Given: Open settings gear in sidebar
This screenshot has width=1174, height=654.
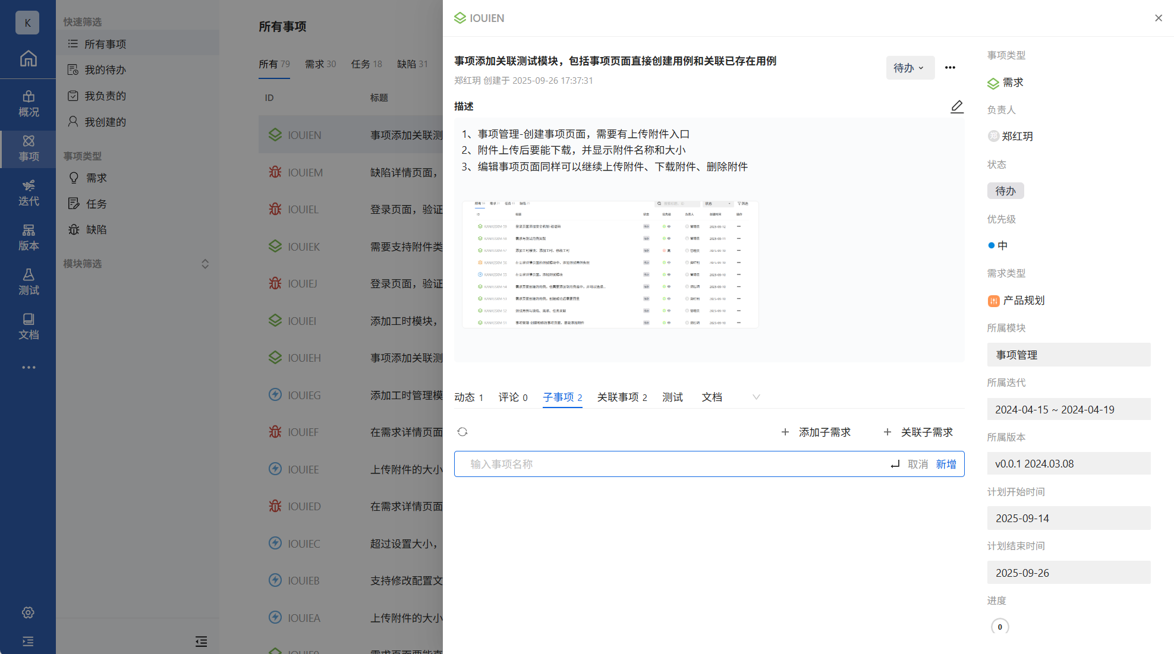Looking at the screenshot, I should [x=28, y=612].
